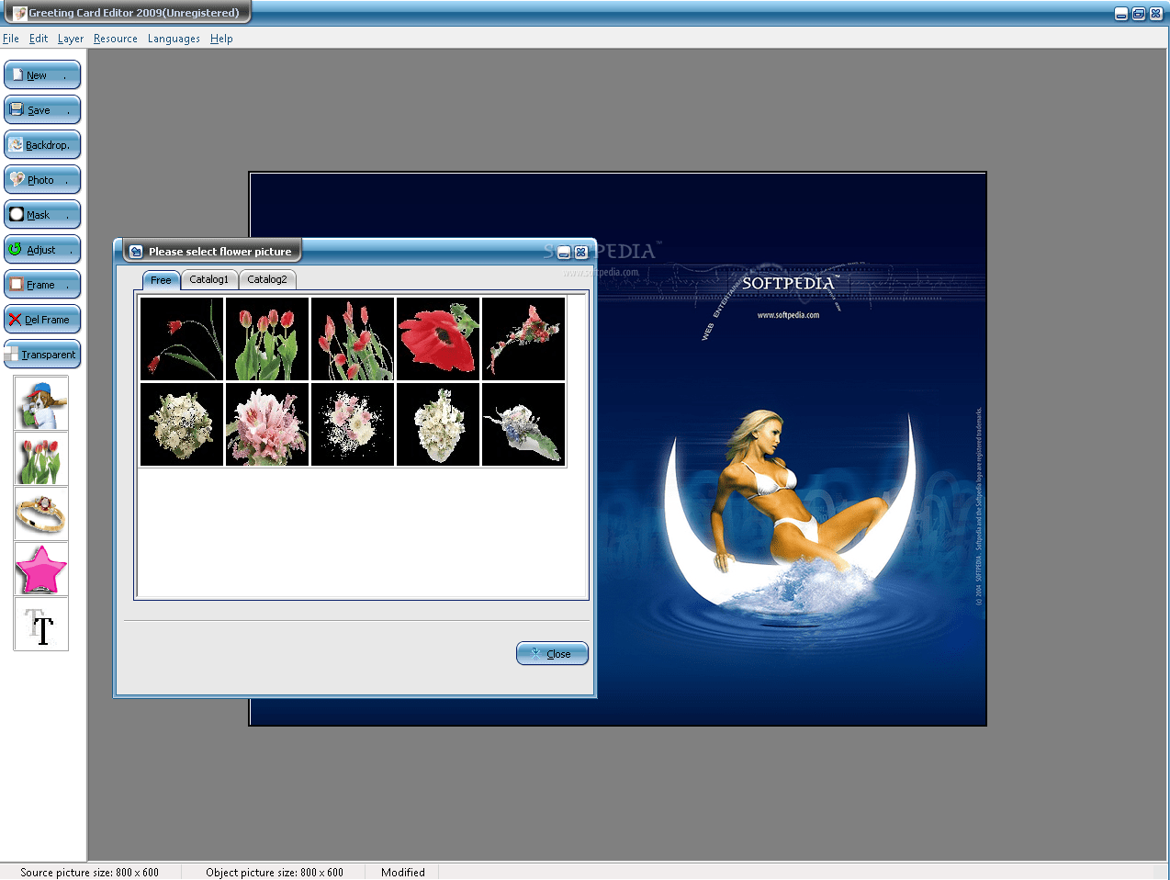The width and height of the screenshot is (1170, 880).
Task: Click the Adjust tool
Action: coord(42,249)
